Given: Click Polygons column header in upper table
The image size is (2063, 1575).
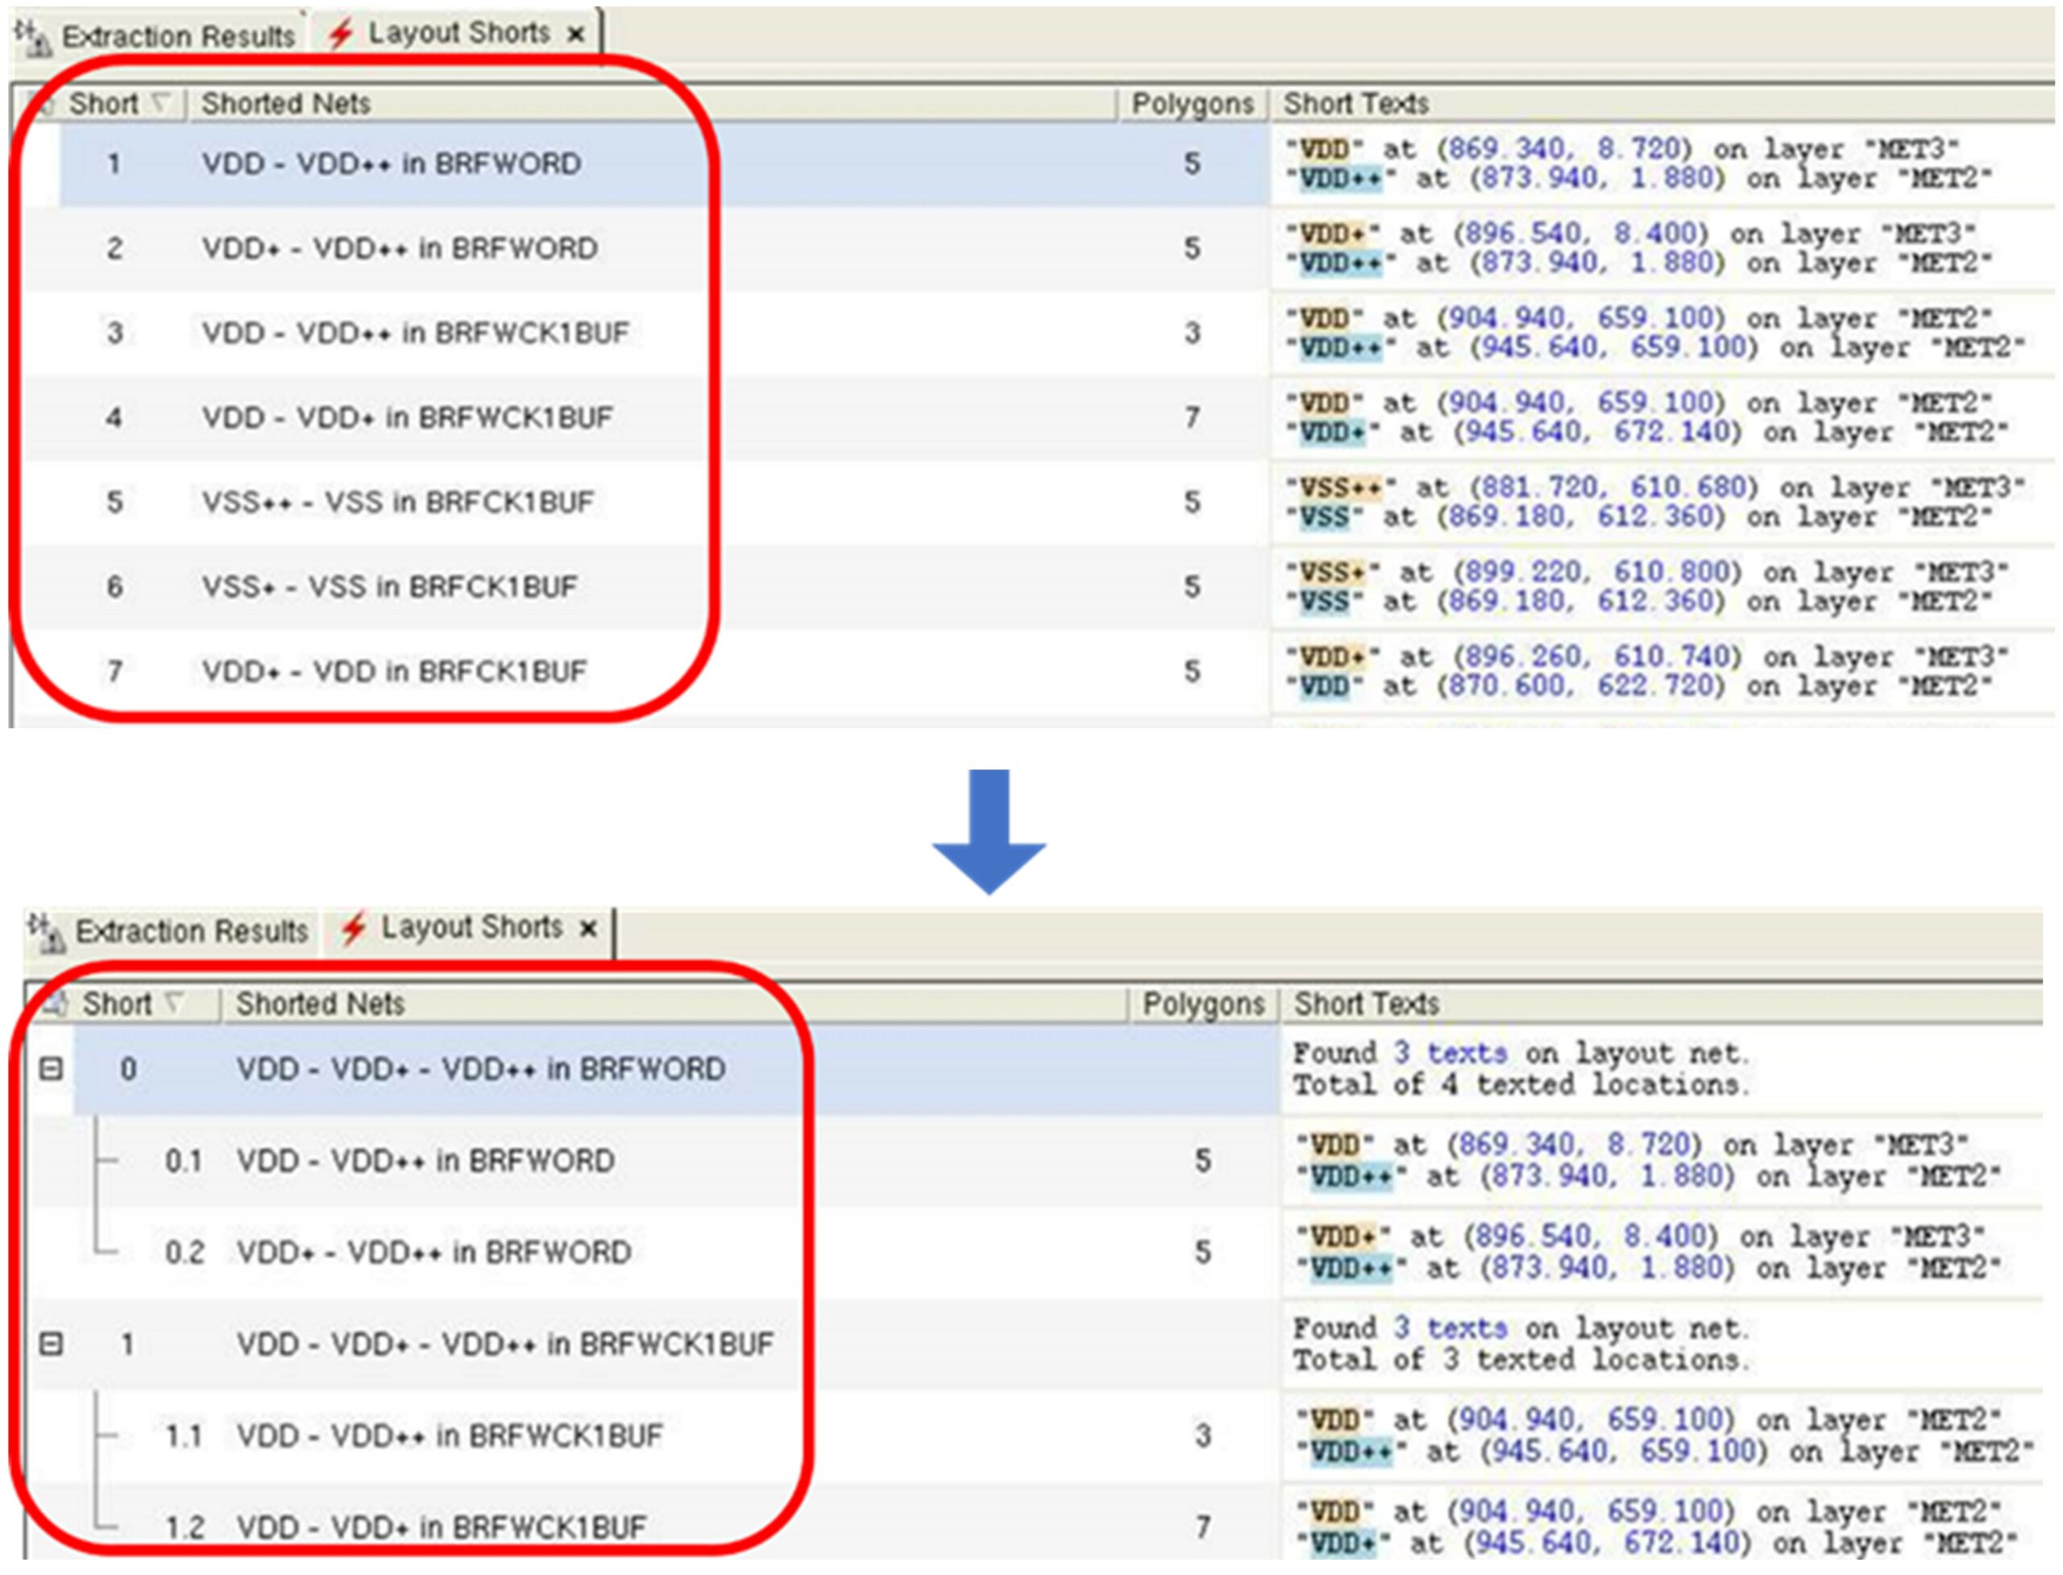Looking at the screenshot, I should click(1193, 103).
